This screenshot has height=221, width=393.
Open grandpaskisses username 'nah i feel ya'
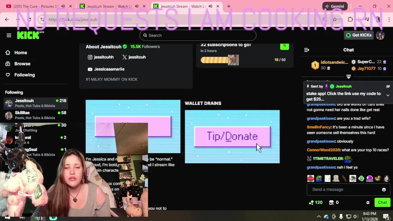[321, 167]
